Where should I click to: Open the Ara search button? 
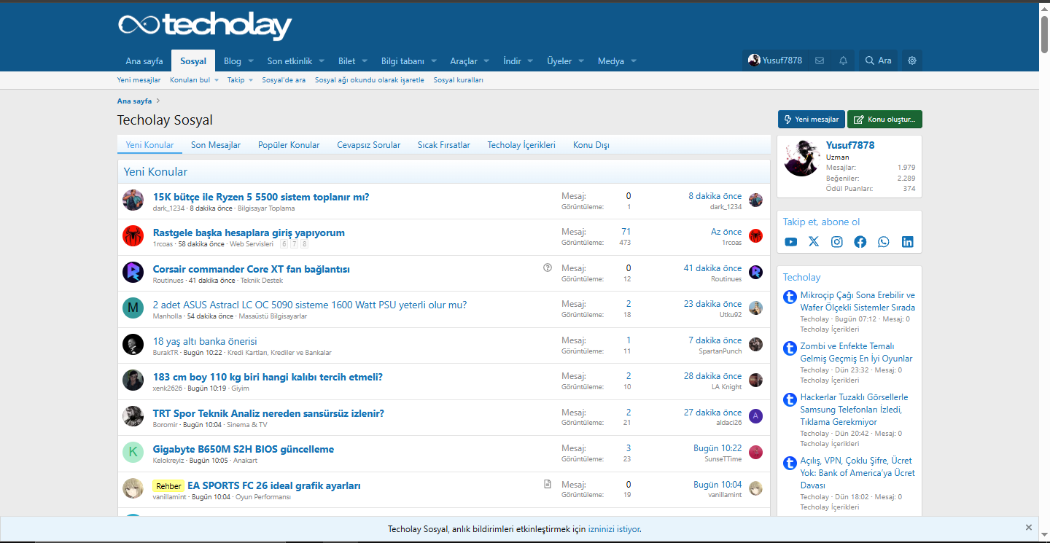878,60
